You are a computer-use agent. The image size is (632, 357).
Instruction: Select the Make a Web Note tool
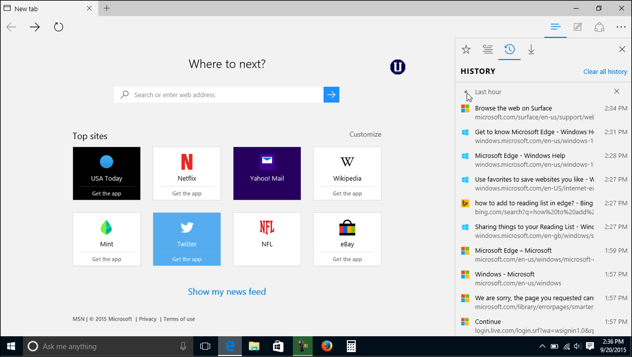click(x=577, y=27)
